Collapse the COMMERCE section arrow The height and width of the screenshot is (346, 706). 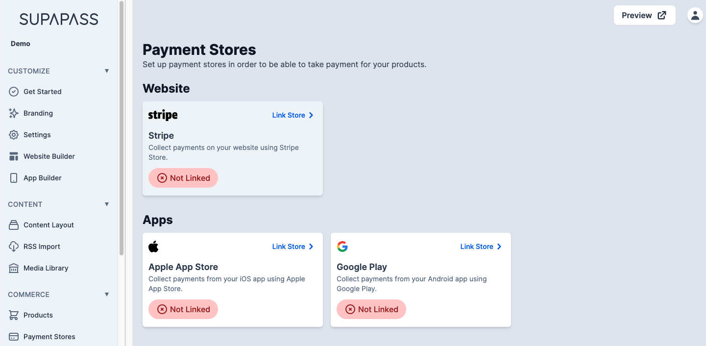point(107,295)
